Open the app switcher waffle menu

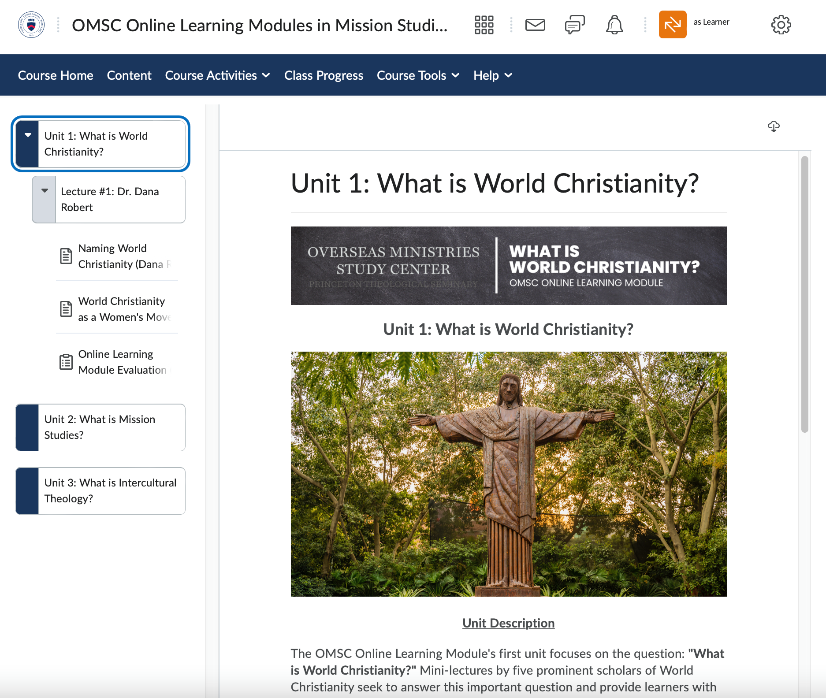coord(484,25)
